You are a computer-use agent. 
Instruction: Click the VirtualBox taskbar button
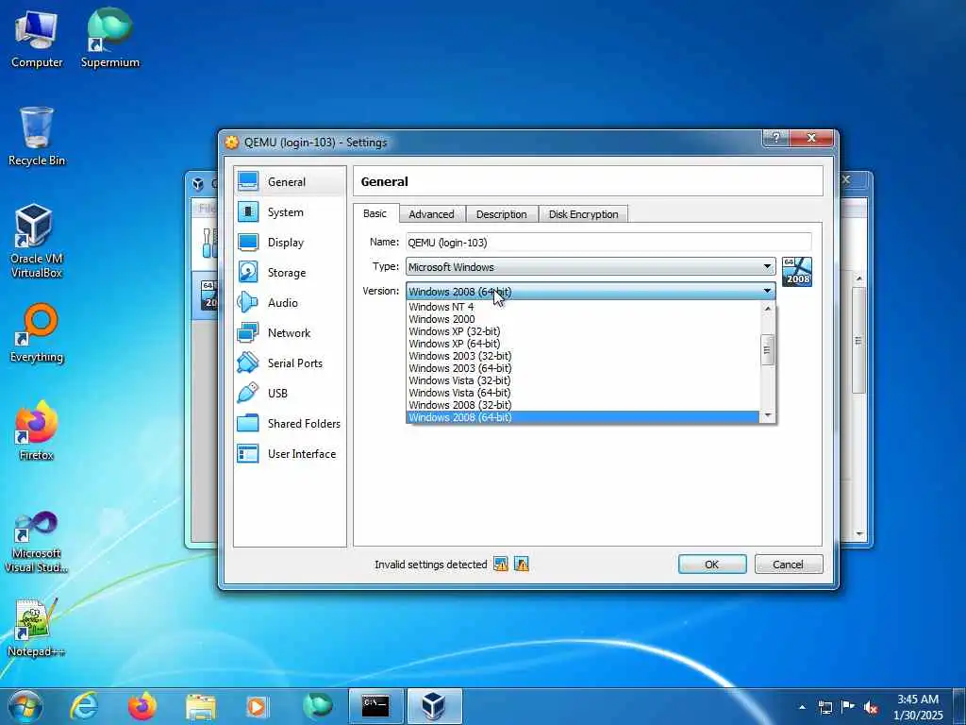point(434,706)
